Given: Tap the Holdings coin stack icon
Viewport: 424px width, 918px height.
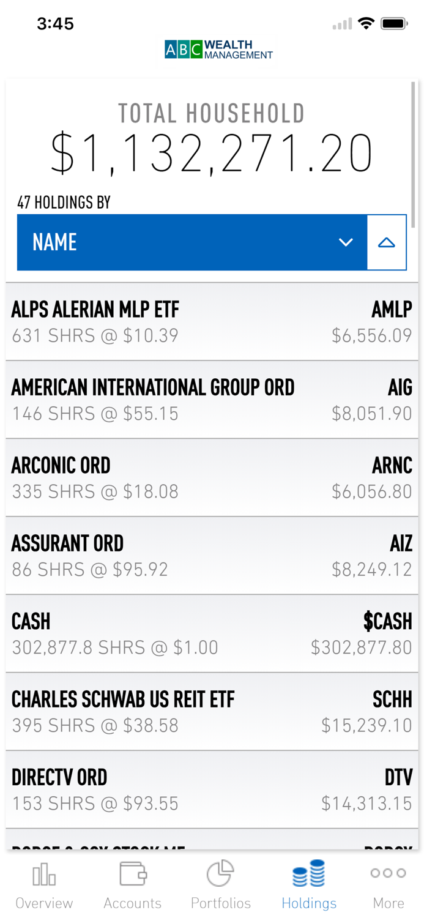Looking at the screenshot, I should (309, 874).
